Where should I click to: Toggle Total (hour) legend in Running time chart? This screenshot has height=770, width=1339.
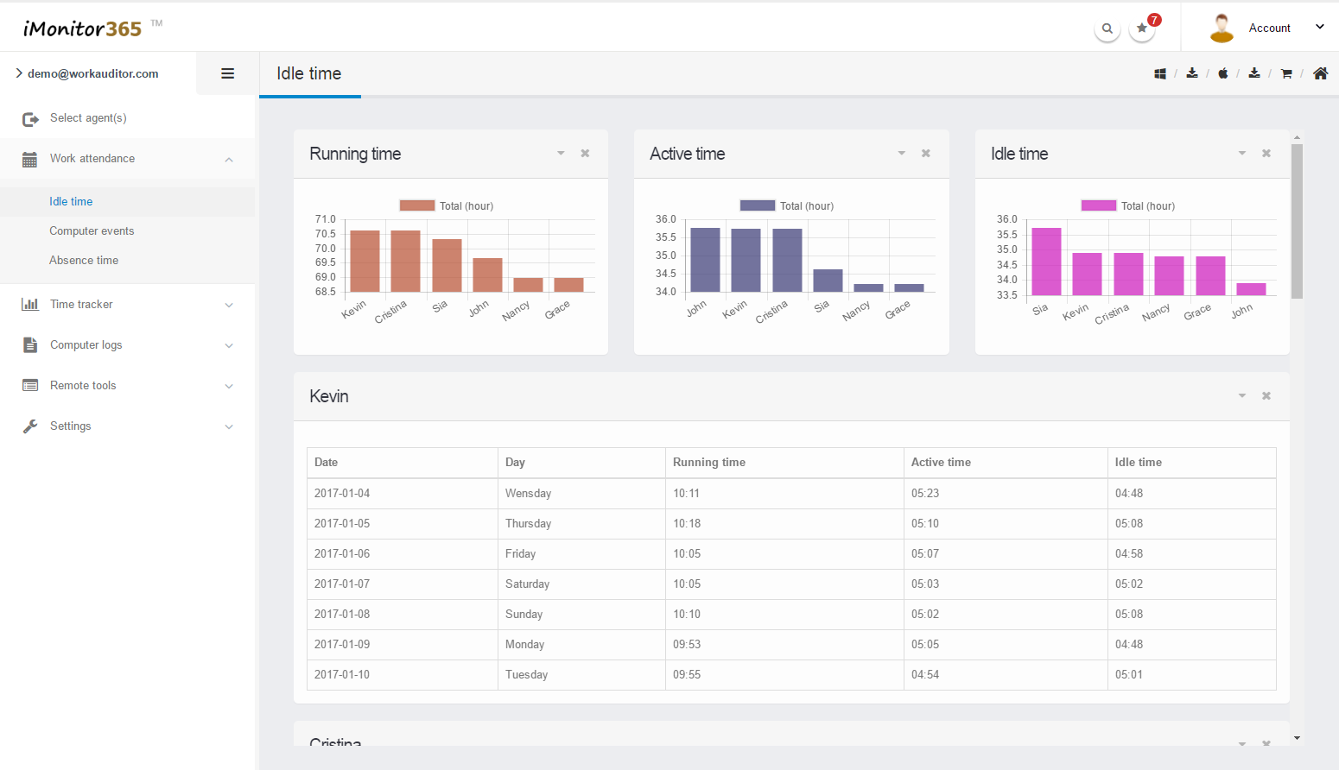[x=447, y=206]
